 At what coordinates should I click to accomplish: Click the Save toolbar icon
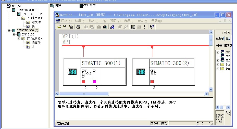[64, 27]
